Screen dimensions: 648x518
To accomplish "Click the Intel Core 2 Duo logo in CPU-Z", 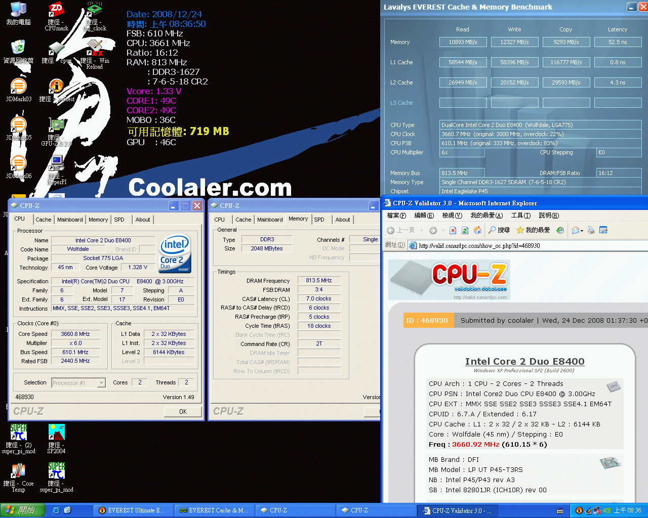I will click(x=175, y=254).
